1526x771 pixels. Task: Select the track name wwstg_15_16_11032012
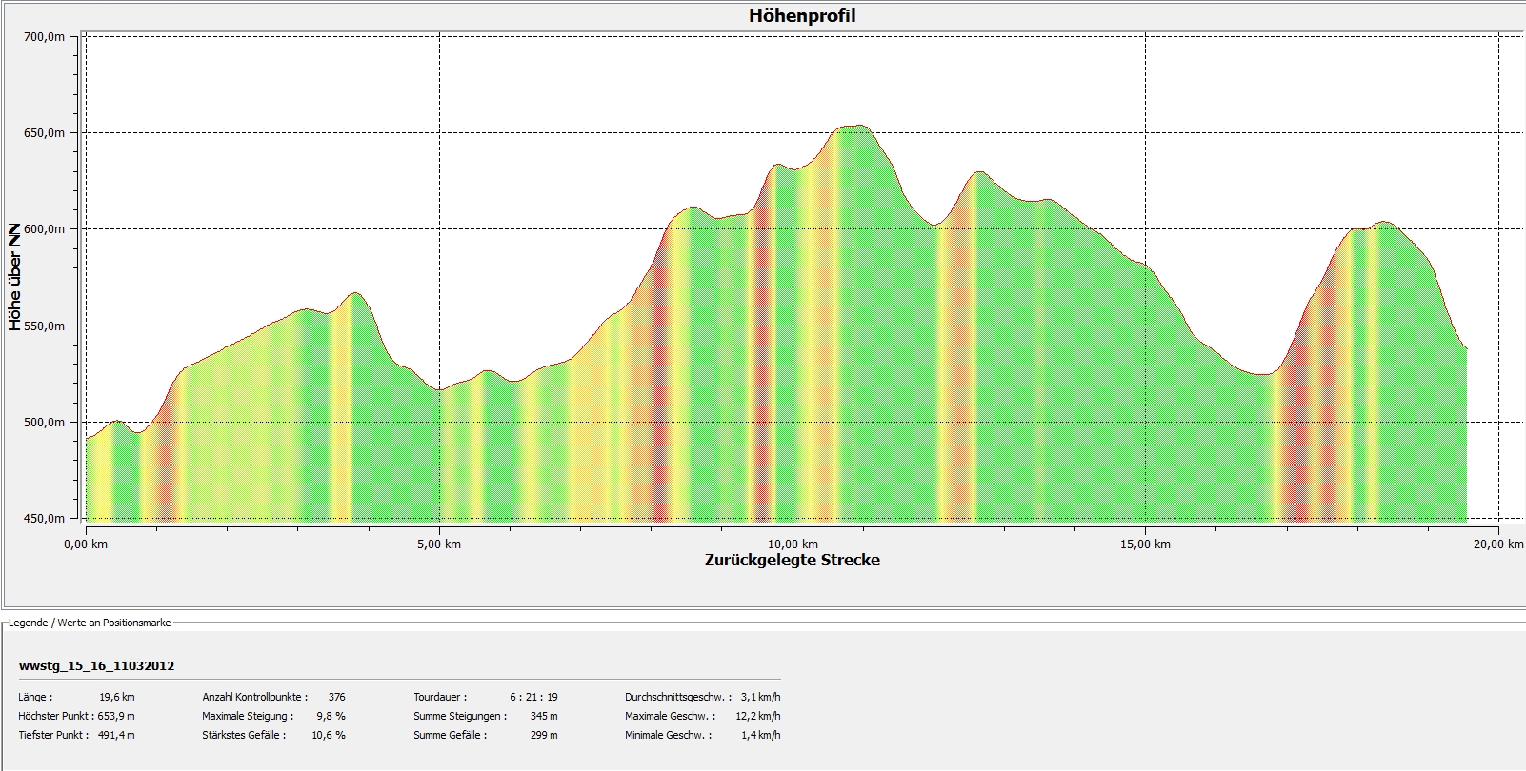click(x=96, y=666)
